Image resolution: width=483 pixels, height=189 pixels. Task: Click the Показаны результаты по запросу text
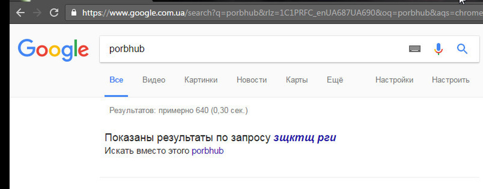tap(188, 138)
